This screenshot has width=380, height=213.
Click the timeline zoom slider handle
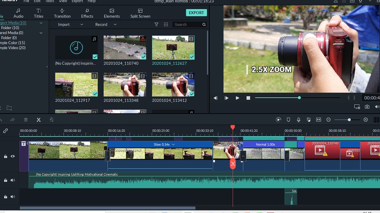coord(349,120)
